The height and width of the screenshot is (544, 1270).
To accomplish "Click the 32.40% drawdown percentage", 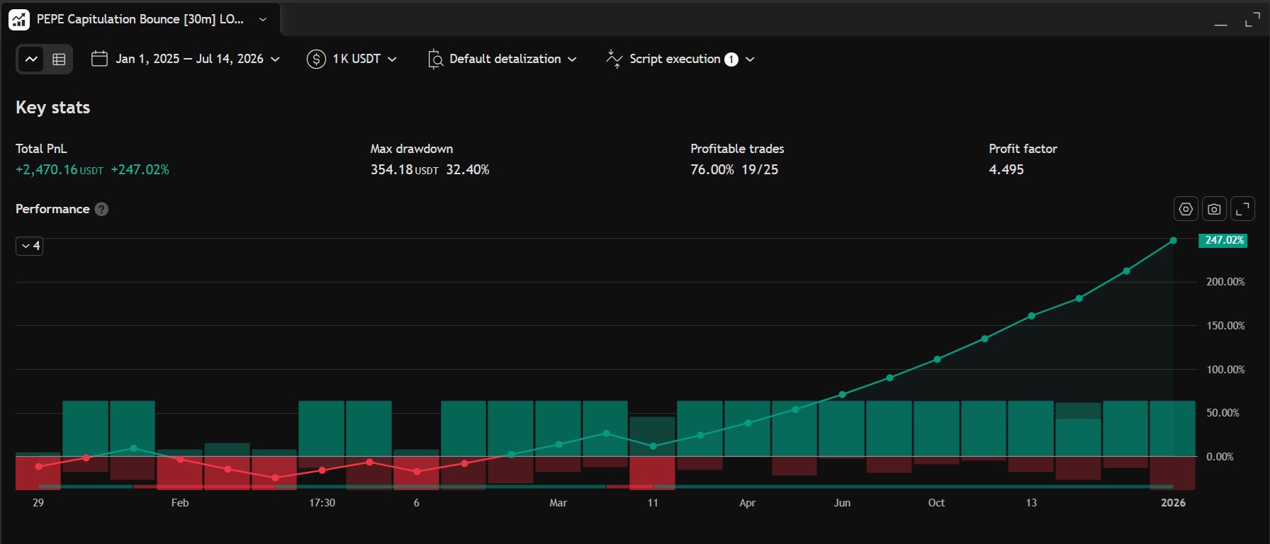I will pyautogui.click(x=468, y=170).
